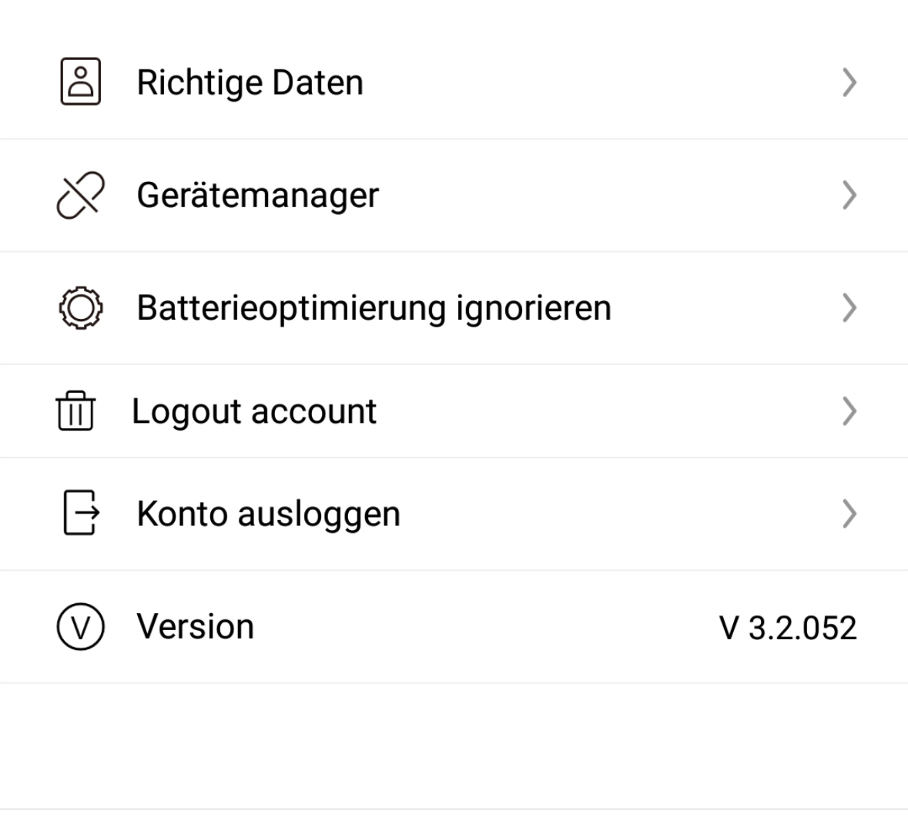
Task: Tap the Konto ausloggen label
Action: click(268, 514)
